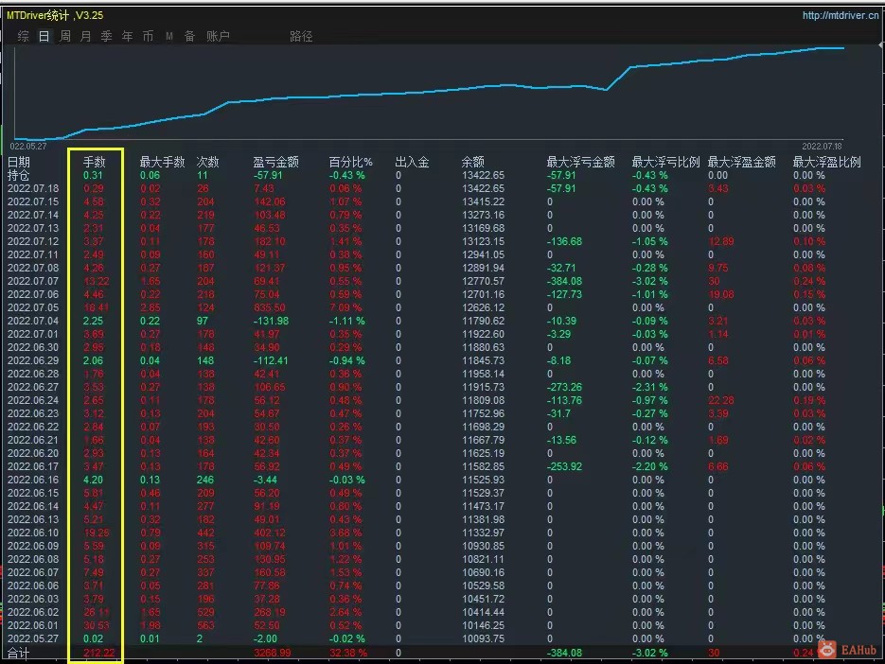Viewport: 885px width, 664px height.
Task: Select the M tab
Action: pyautogui.click(x=168, y=36)
